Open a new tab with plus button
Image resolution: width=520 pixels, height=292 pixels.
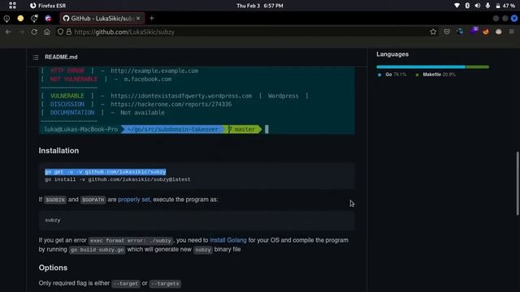point(152,19)
